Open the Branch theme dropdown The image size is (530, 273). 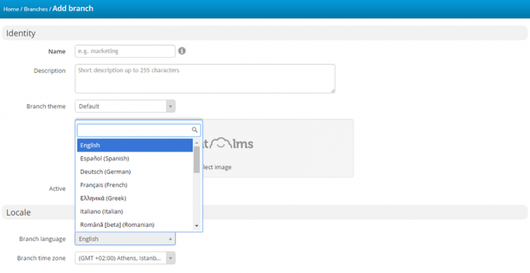[125, 107]
